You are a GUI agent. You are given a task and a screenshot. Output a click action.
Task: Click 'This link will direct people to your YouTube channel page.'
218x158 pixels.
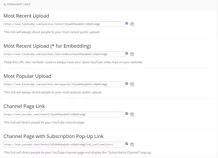click(44, 122)
